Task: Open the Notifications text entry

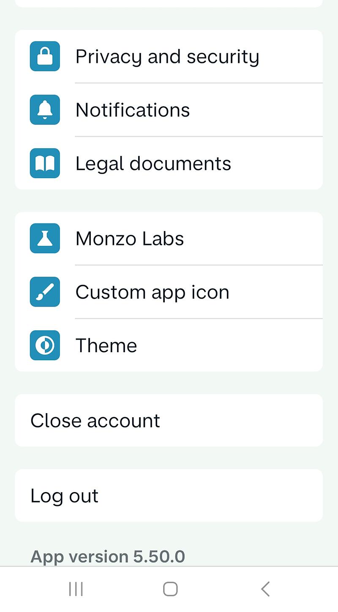Action: 133,110
